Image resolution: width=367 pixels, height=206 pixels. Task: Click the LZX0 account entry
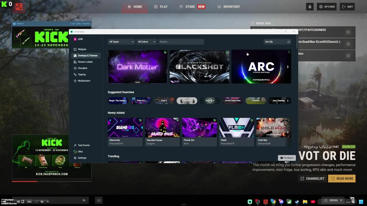(x=86, y=39)
